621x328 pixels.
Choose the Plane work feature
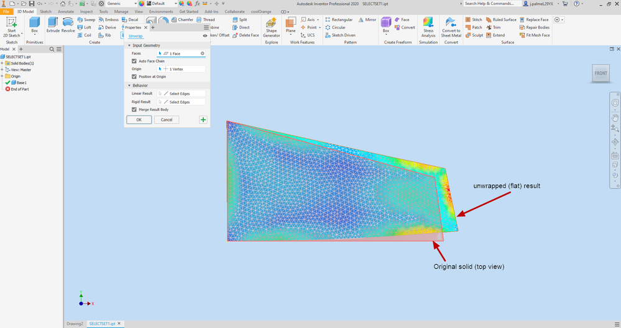(290, 25)
